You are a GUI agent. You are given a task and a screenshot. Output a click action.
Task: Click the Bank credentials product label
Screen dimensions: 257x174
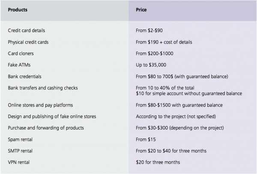[x=24, y=77]
